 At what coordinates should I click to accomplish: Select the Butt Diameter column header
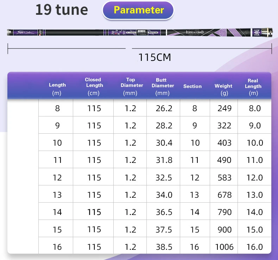point(163,86)
